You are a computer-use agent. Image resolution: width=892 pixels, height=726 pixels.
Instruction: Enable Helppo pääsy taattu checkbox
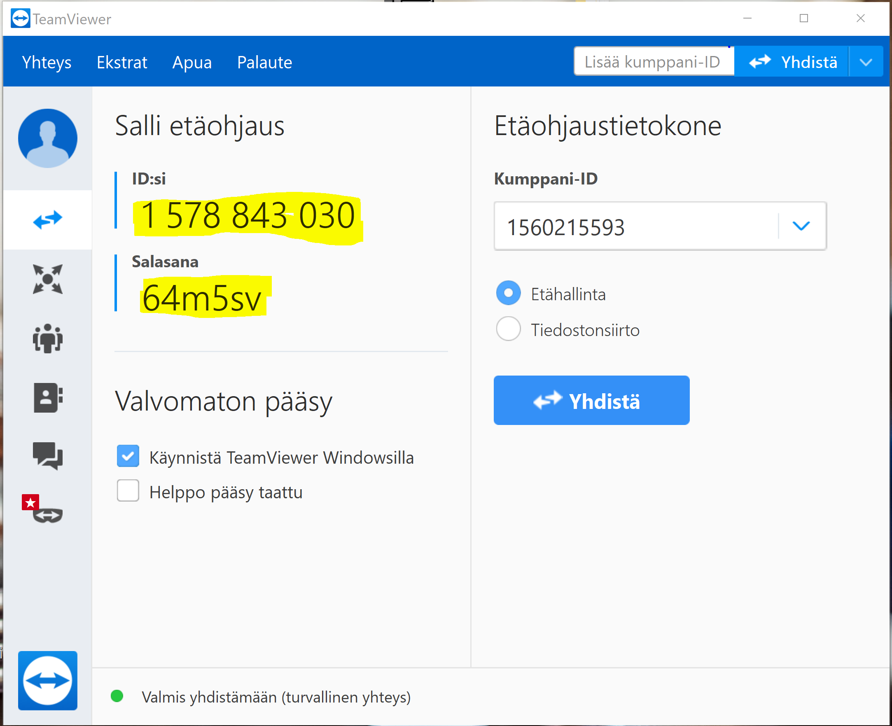[x=128, y=490]
